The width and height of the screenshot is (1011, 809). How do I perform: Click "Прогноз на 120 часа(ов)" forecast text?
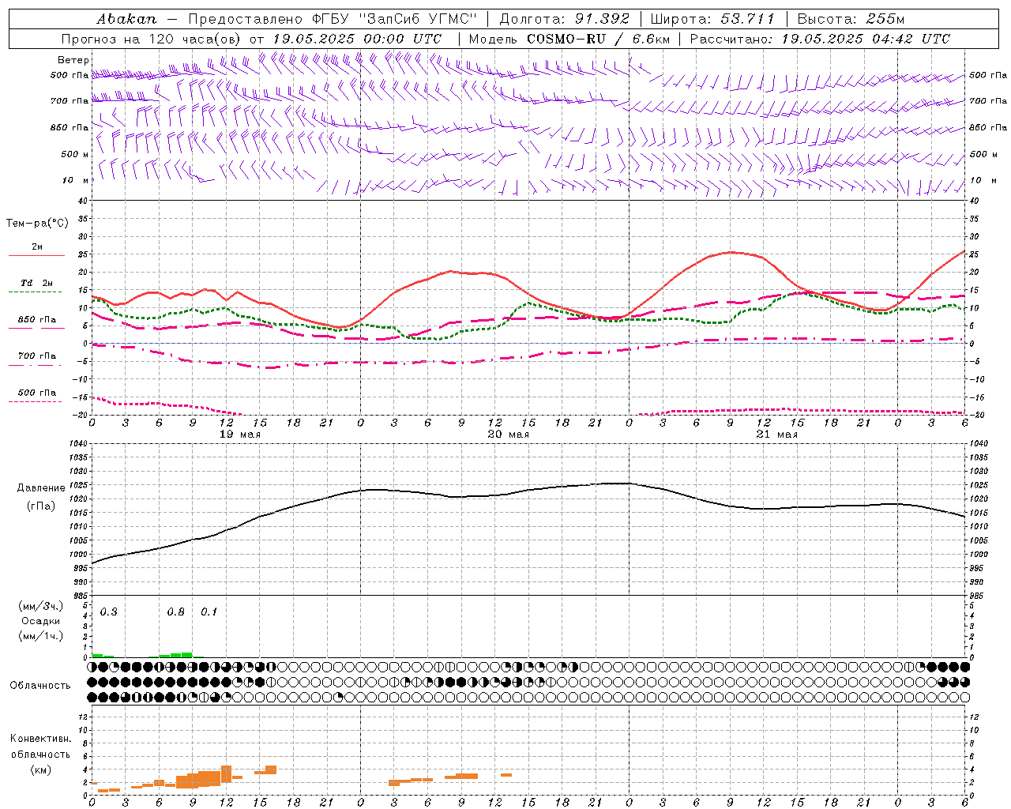[x=152, y=39]
